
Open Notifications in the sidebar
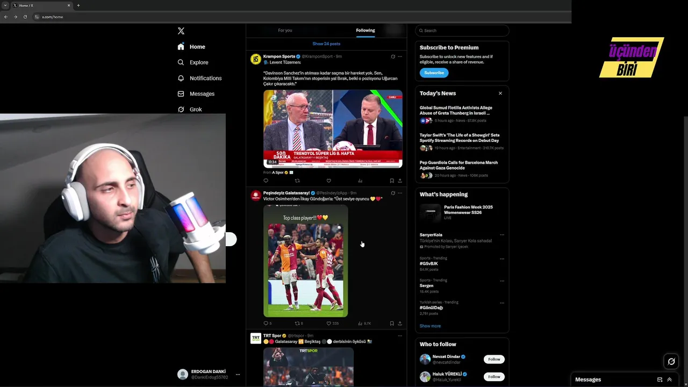(199, 78)
